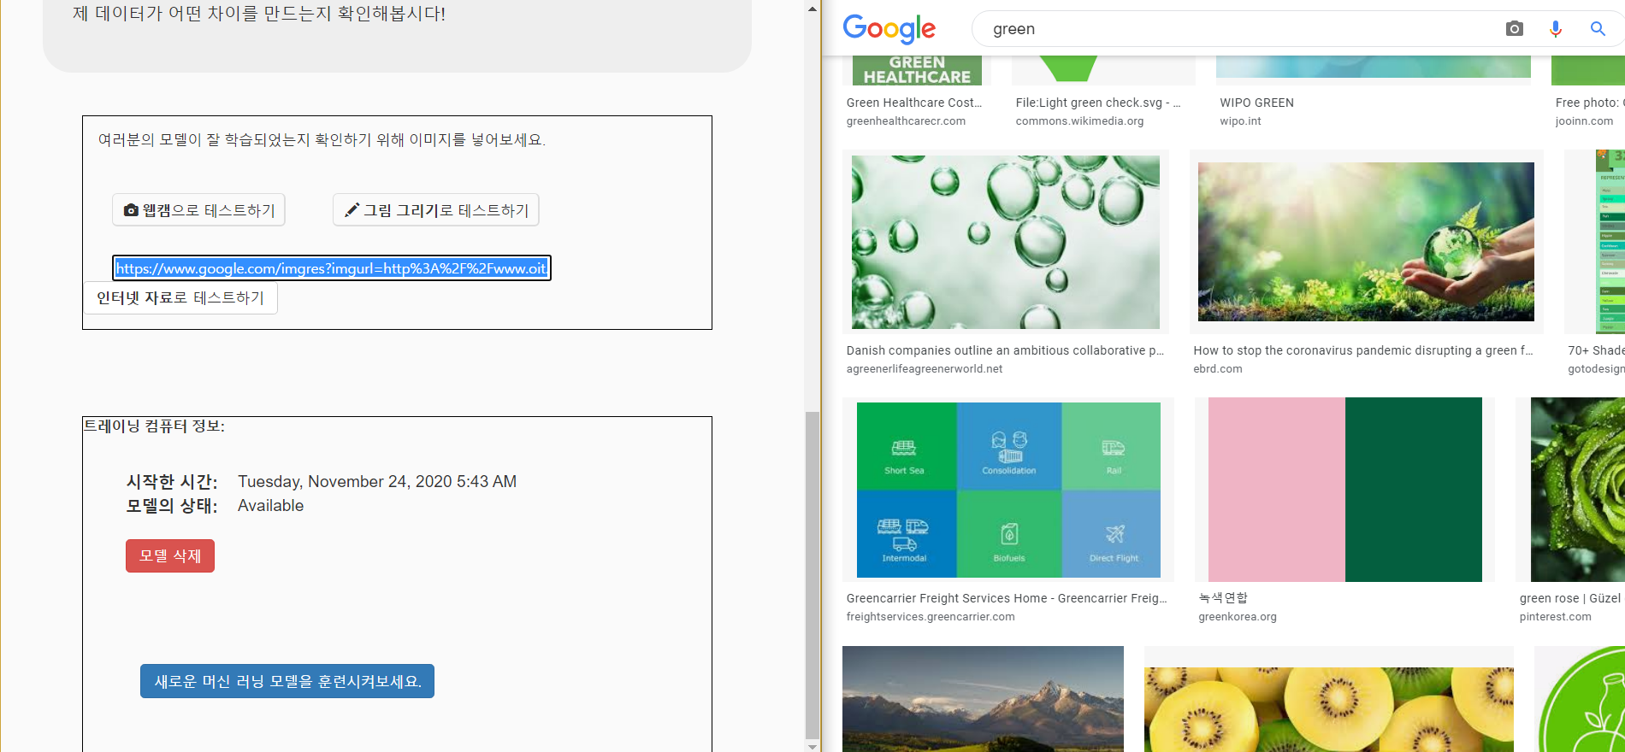1625x752 pixels.
Task: Click 'Free photo:' title link
Action: pos(1590,103)
